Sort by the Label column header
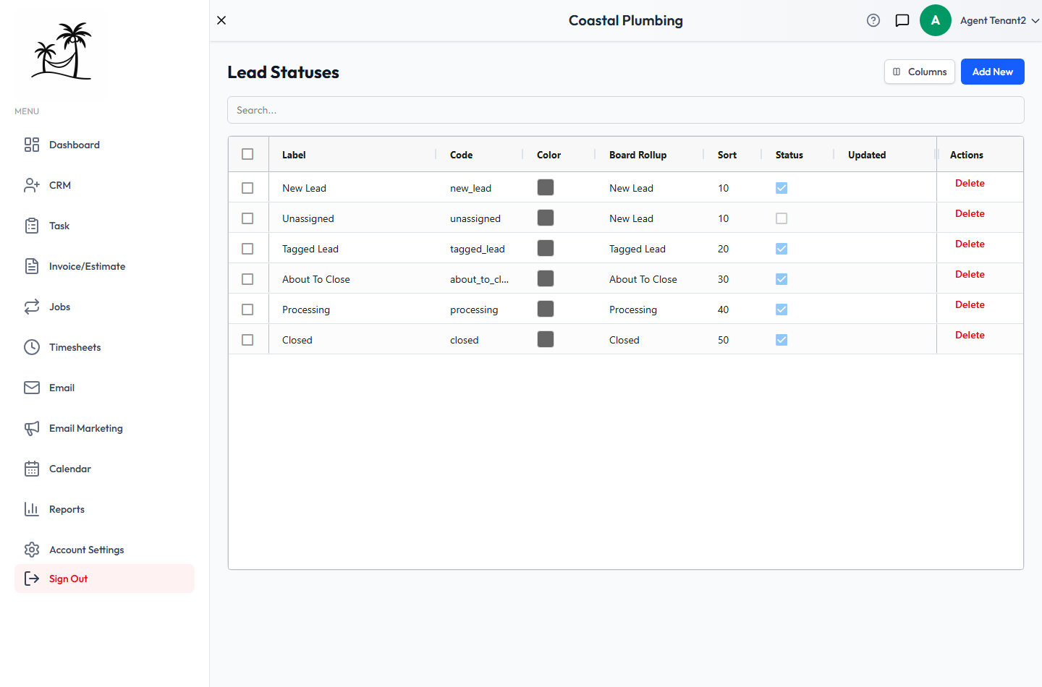The height and width of the screenshot is (687, 1042). [x=294, y=155]
